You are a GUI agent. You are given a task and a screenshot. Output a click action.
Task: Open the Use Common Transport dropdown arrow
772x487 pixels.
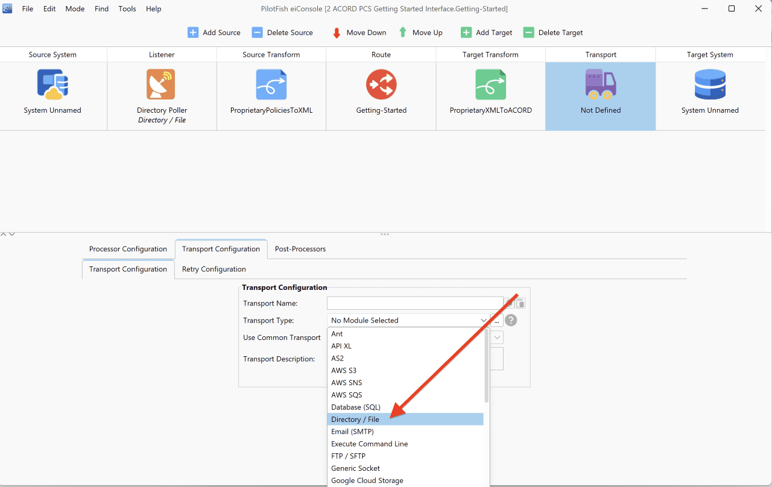[498, 338]
